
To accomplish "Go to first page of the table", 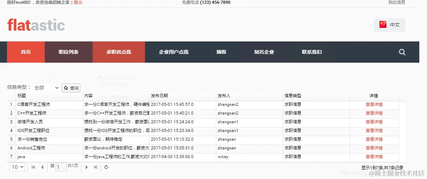I will point(33,167).
